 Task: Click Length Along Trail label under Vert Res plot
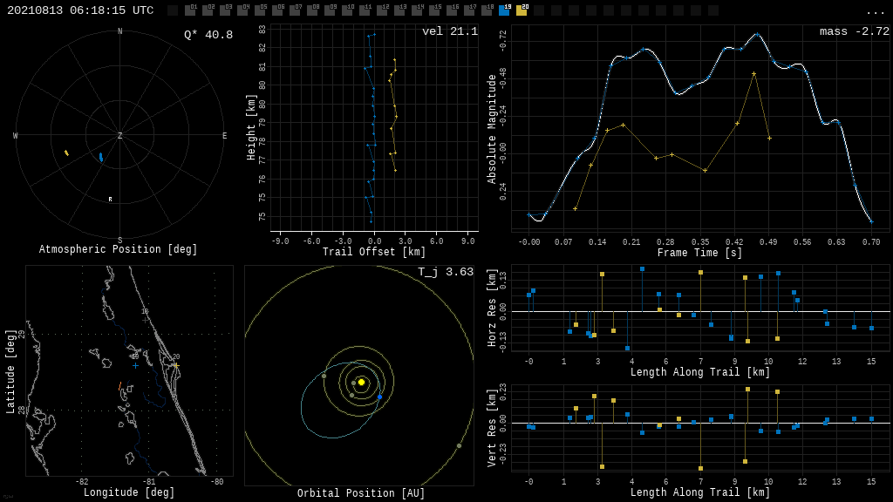click(700, 492)
